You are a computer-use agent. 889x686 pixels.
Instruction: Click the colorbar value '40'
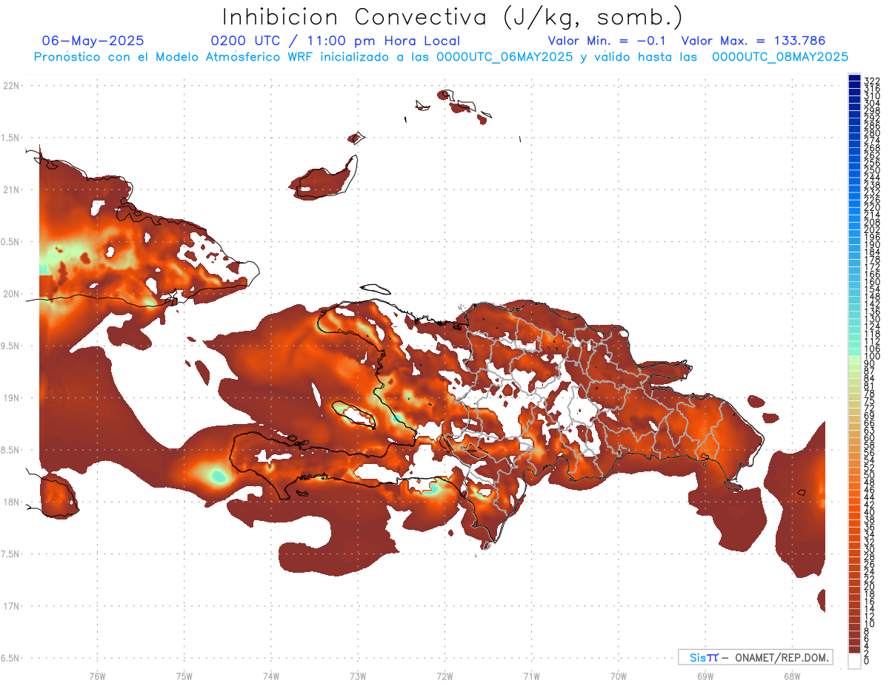pos(870,512)
